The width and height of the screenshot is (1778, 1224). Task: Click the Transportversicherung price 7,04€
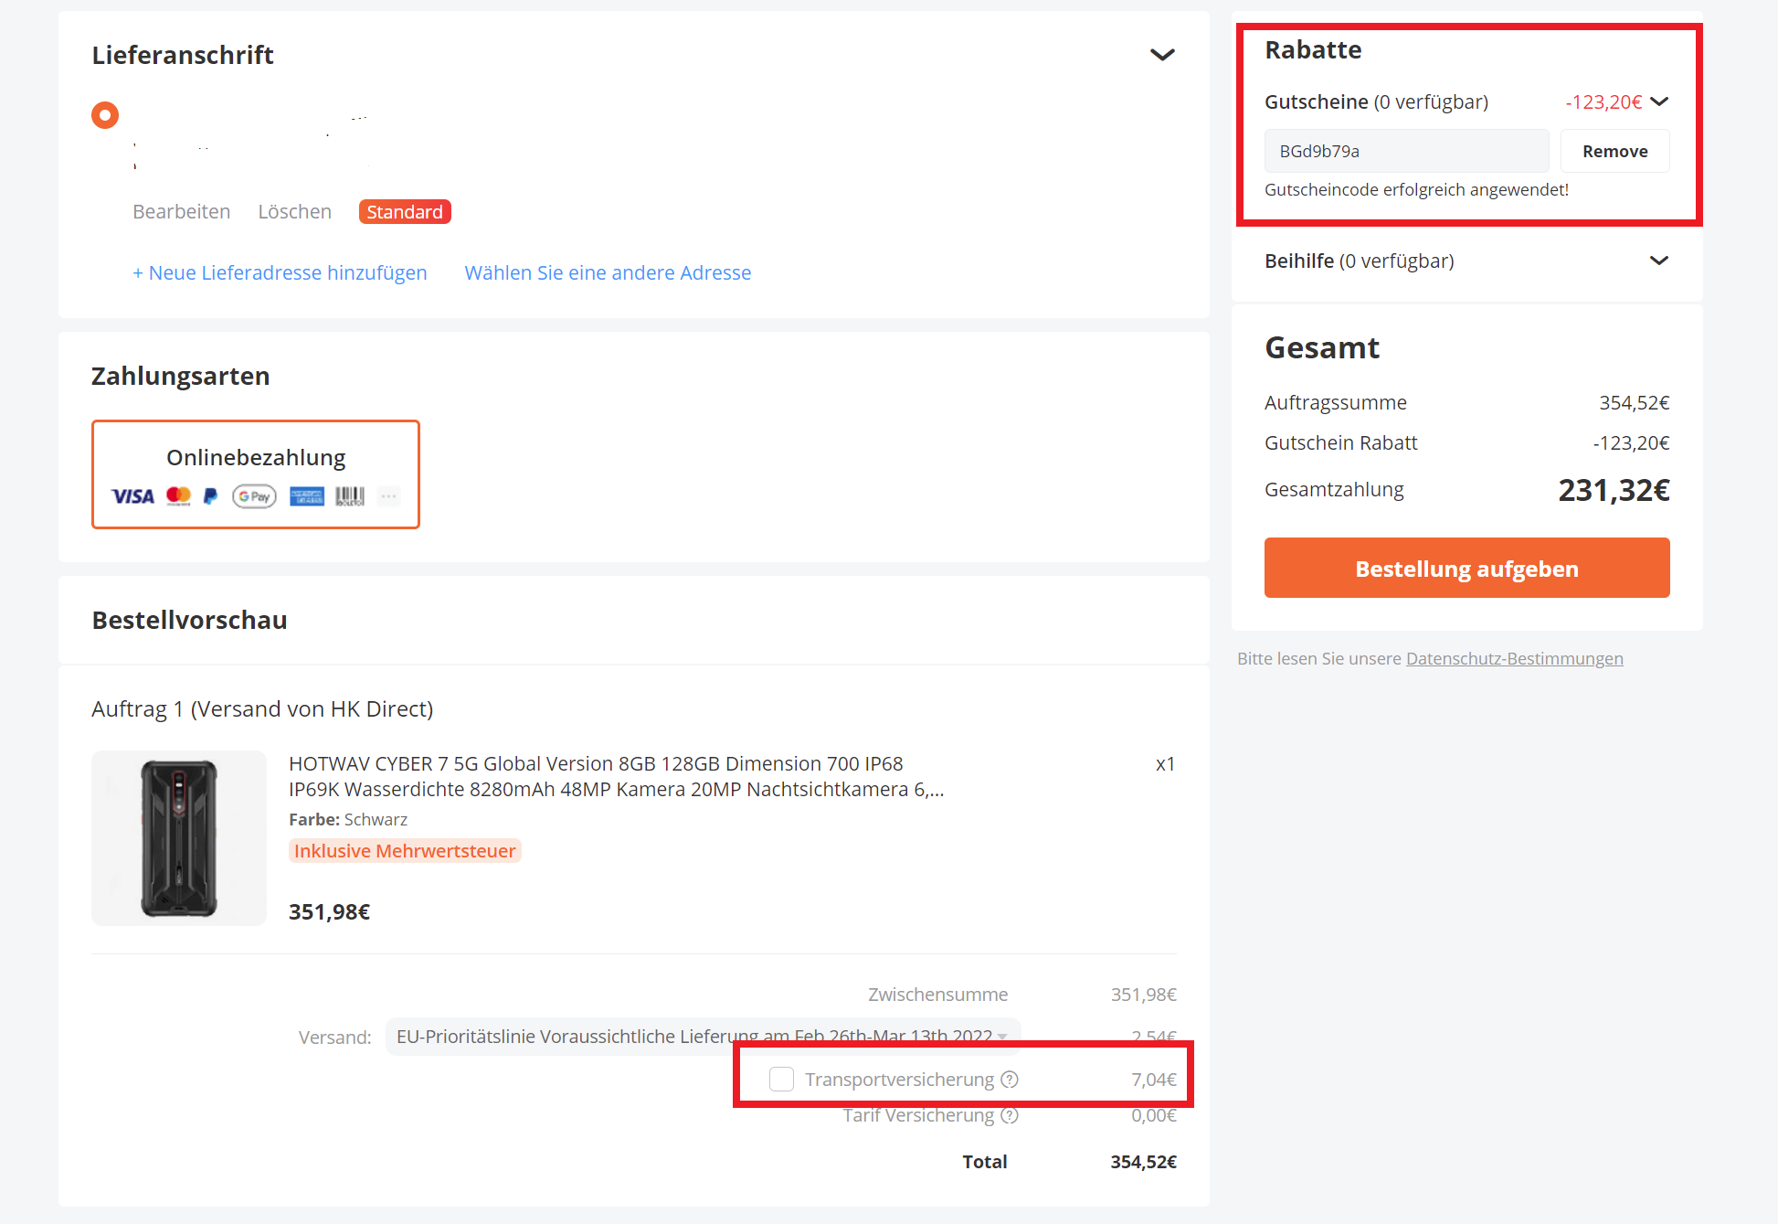coord(1153,1080)
